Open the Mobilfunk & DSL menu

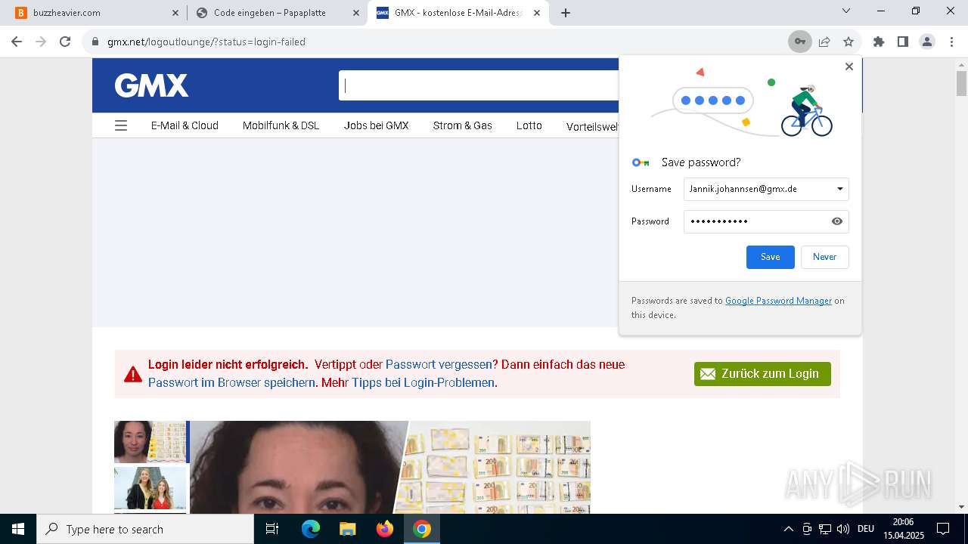(x=281, y=125)
